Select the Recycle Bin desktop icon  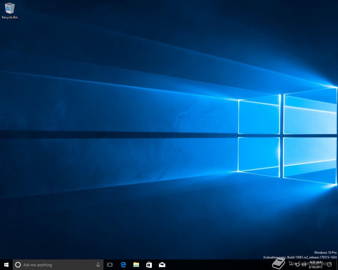[10, 11]
